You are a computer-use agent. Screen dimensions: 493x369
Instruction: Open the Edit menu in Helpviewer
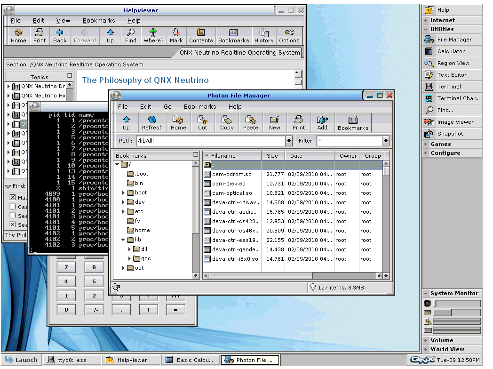coord(39,20)
